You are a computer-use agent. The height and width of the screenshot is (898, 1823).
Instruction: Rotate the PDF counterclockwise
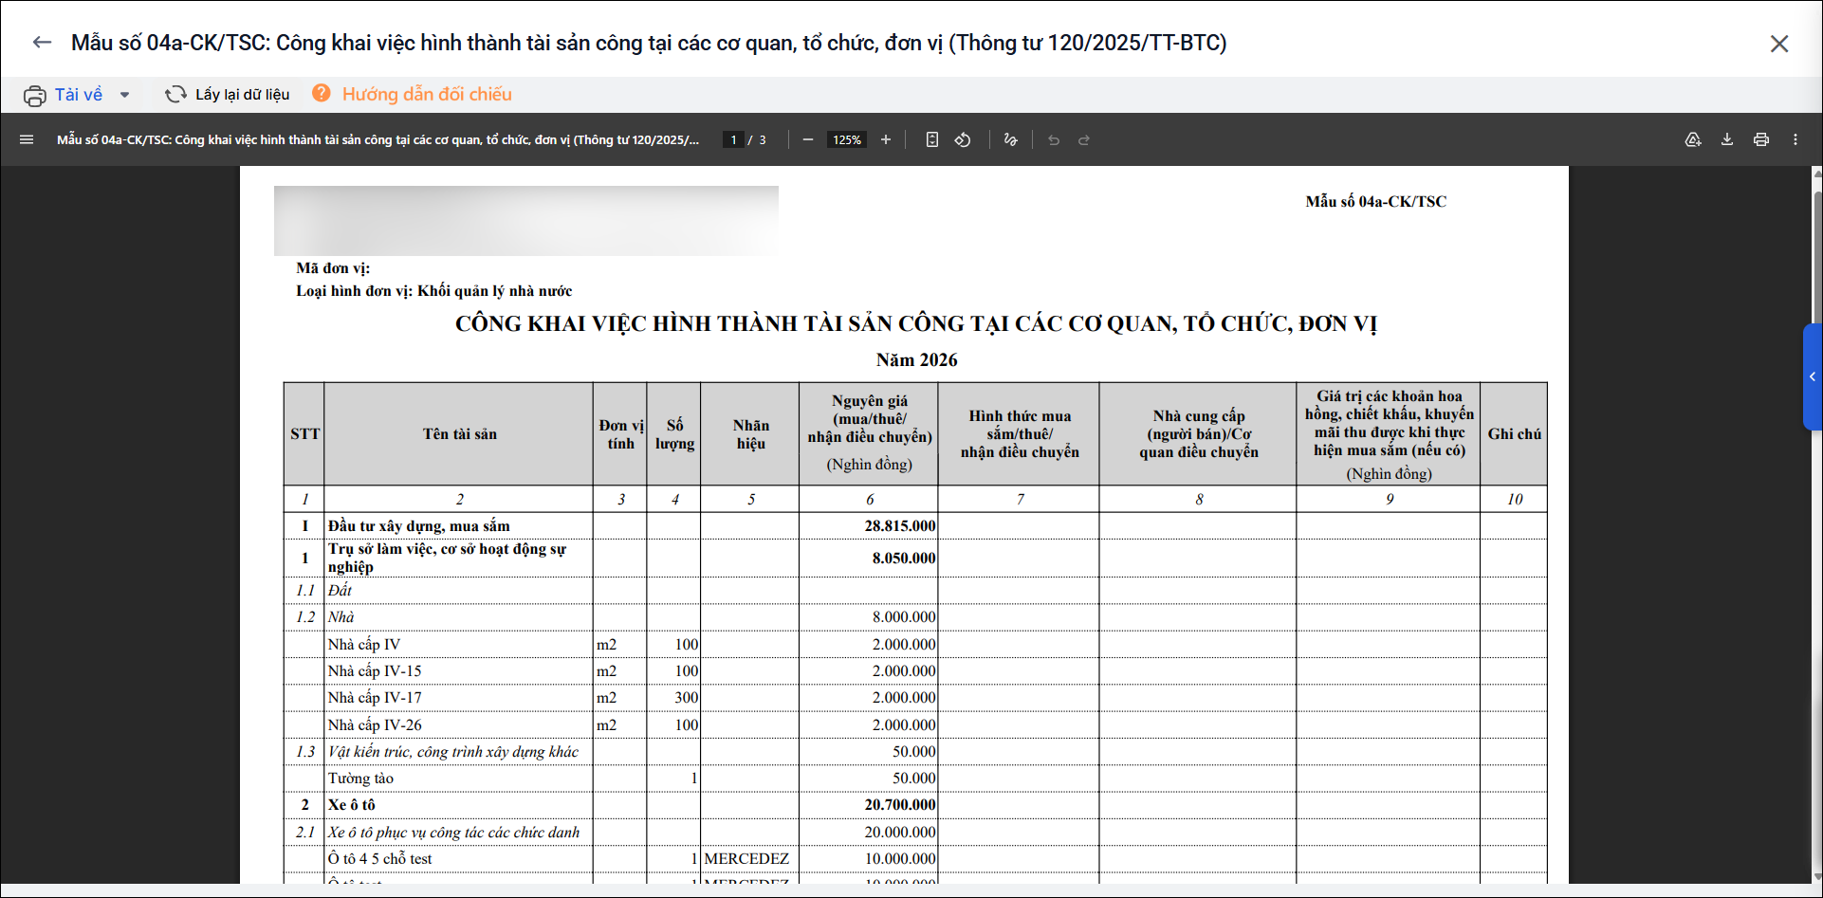click(x=963, y=139)
